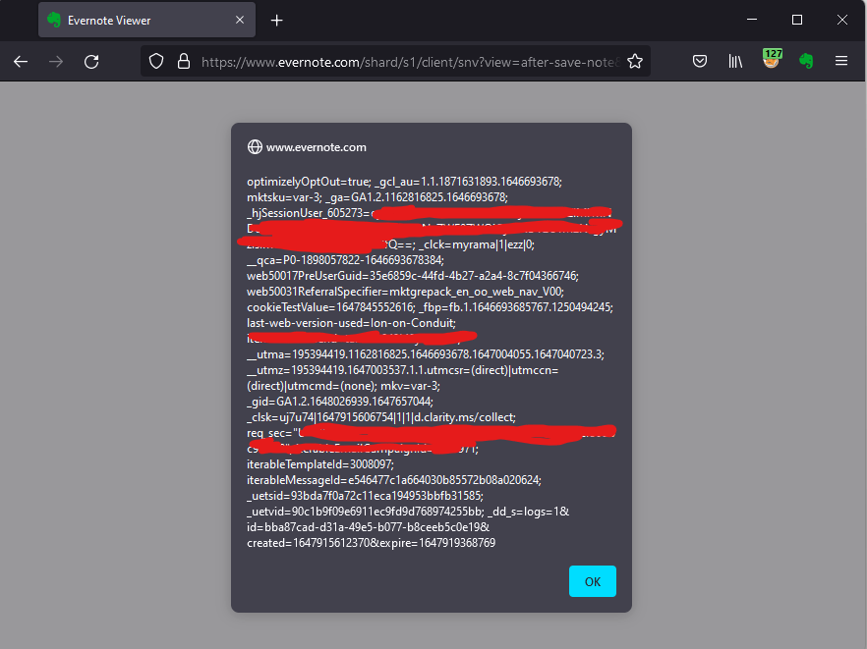Click the __qca=P0-1898057822 cookie line

click(x=346, y=260)
